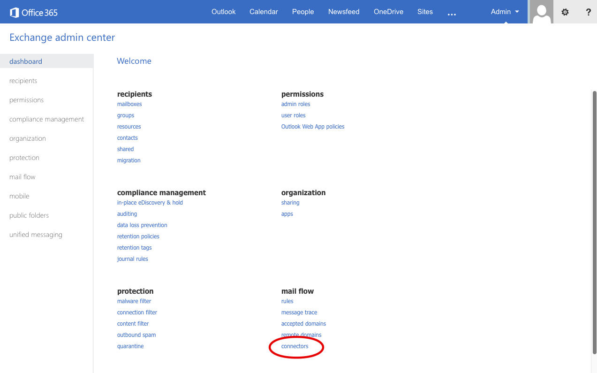Open the mailboxes link
597x373 pixels.
(x=129, y=104)
